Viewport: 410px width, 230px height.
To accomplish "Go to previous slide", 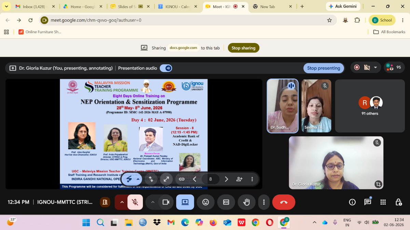I will tap(195, 179).
